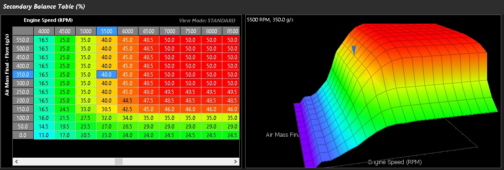This screenshot has height=170, width=504.
Task: Select the 19.5 cell in 50.0 row
Action: 65,126
